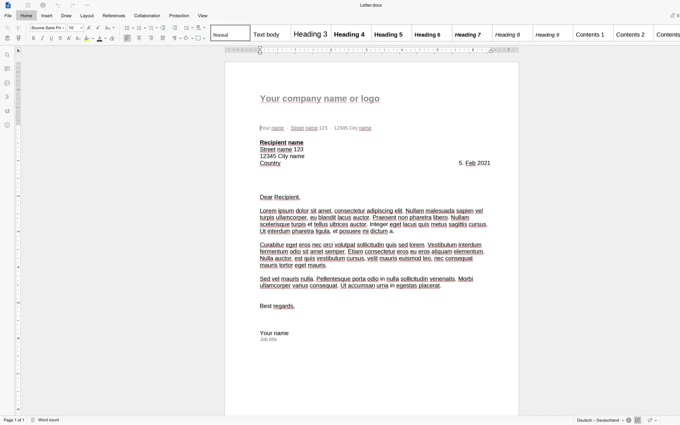Click the Print icon in the title bar
Image resolution: width=680 pixels, height=425 pixels.
[43, 5]
